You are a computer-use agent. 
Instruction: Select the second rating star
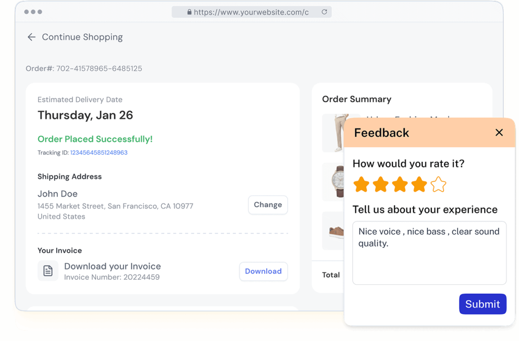pyautogui.click(x=381, y=185)
